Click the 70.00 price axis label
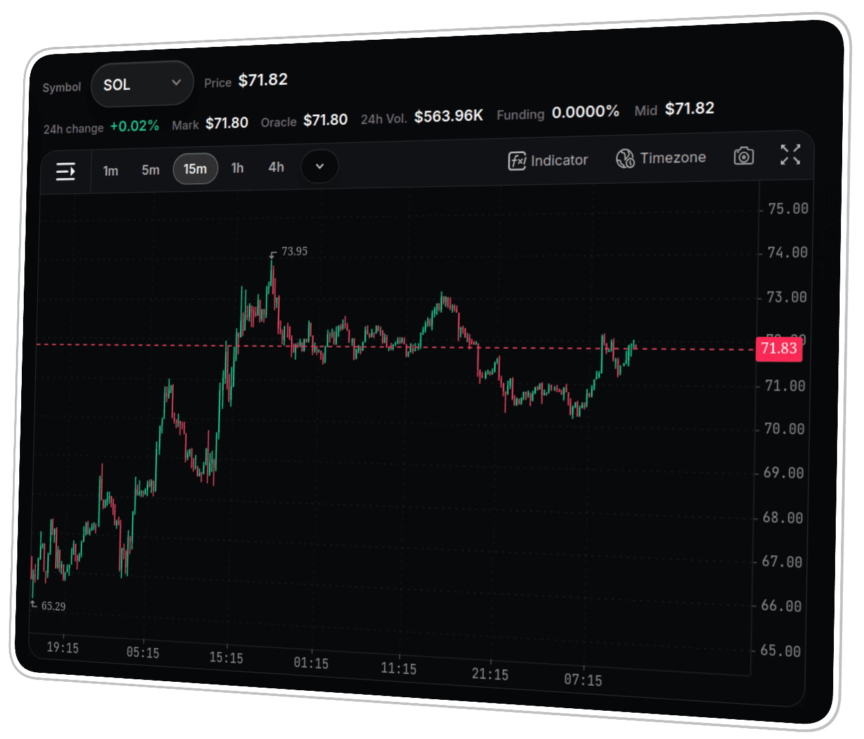This screenshot has height=739, width=864. coord(784,429)
